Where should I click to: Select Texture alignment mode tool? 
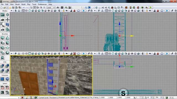point(7,20)
